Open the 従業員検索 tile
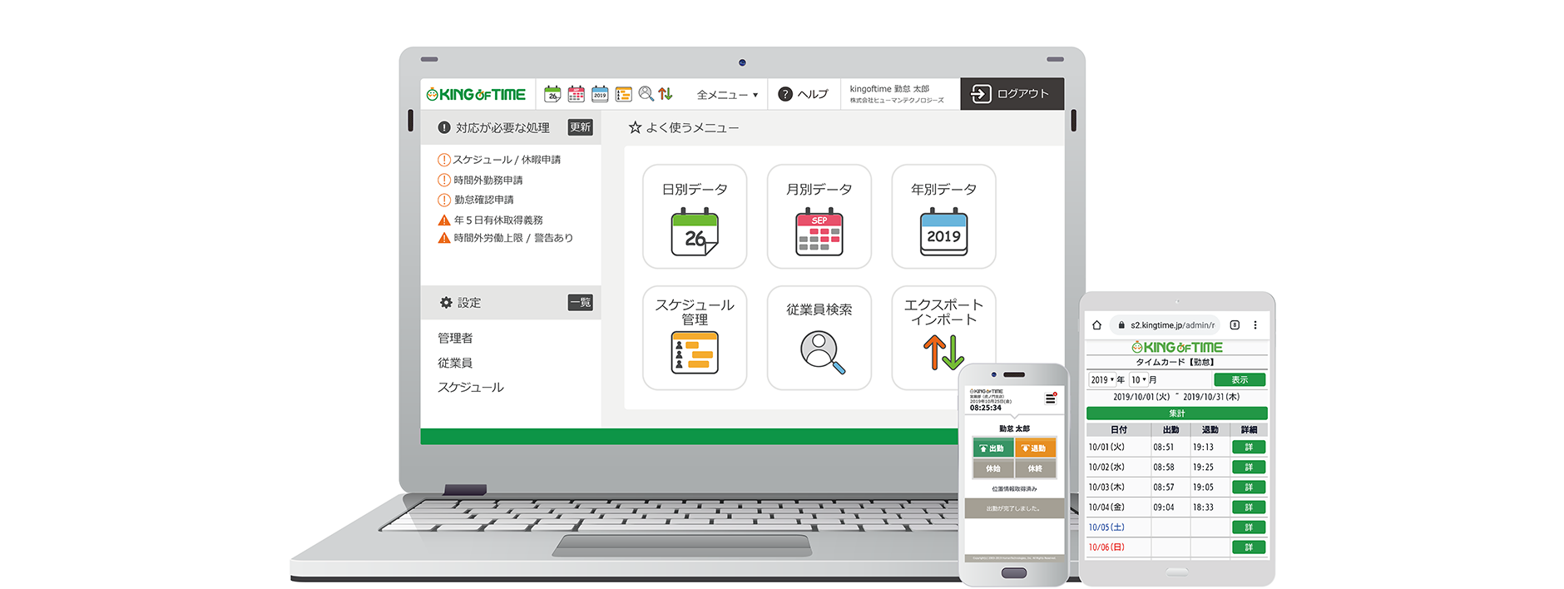This screenshot has height=589, width=1564. point(819,338)
